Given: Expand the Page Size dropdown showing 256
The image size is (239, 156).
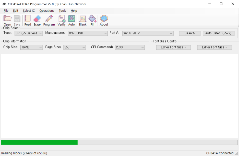Looking at the screenshot, I should point(75,47).
